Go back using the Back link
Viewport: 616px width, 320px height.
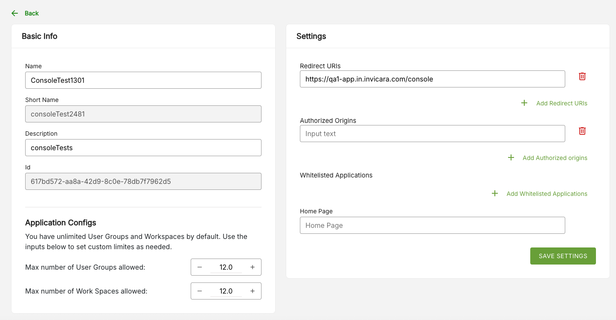point(32,13)
